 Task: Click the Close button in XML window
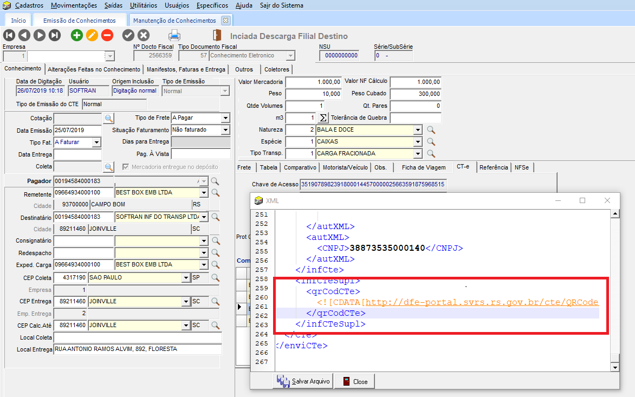(x=354, y=381)
